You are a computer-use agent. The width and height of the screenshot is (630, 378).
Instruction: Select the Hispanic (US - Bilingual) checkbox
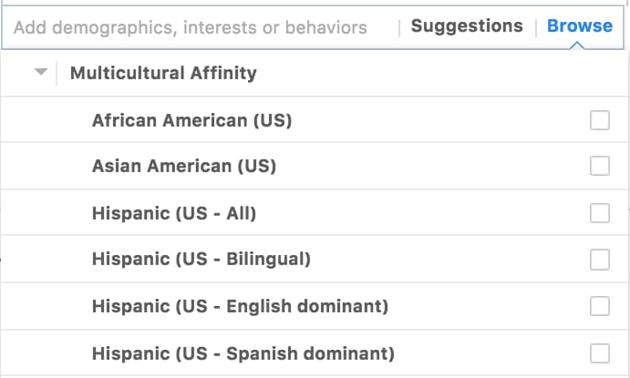[600, 260]
